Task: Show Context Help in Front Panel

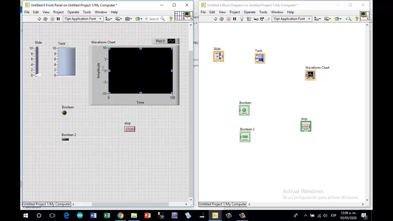Action: [x=171, y=19]
